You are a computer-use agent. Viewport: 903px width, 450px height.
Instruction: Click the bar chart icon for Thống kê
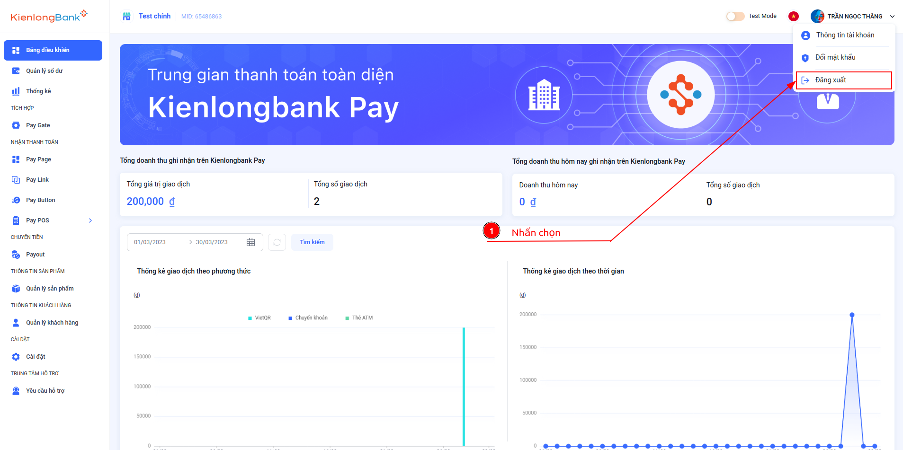pyautogui.click(x=16, y=91)
